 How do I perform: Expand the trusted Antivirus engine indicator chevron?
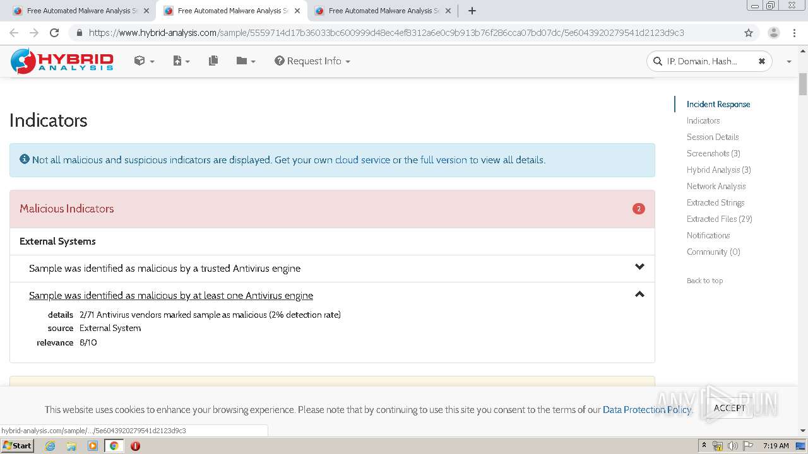pos(639,267)
